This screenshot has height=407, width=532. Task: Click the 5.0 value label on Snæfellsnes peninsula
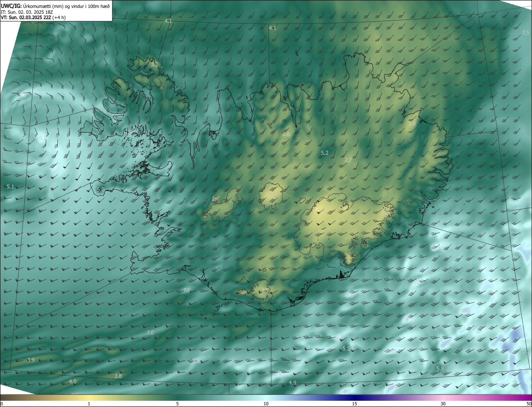(101, 190)
